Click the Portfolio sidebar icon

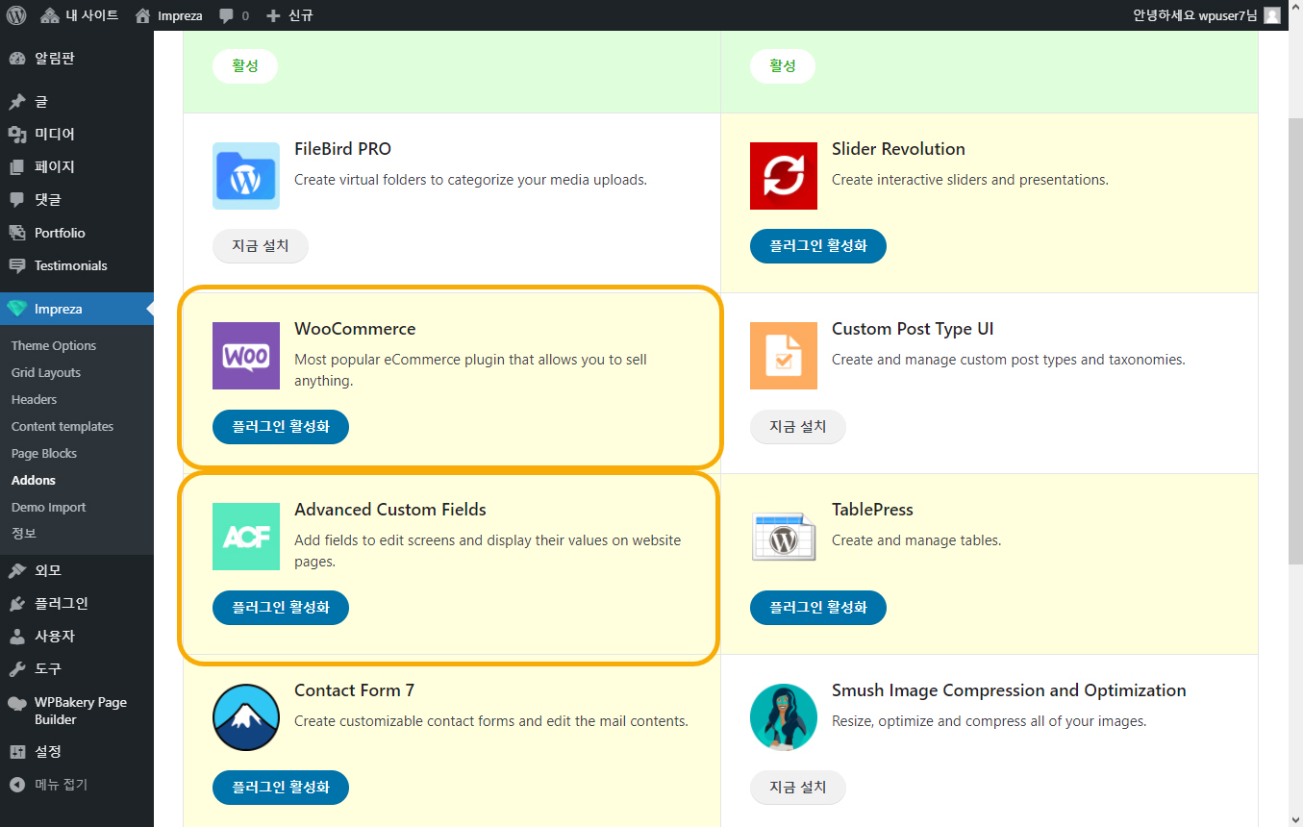pyautogui.click(x=16, y=233)
